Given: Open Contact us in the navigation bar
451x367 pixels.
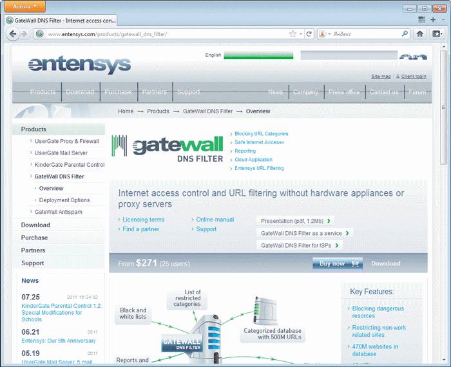Looking at the screenshot, I should [x=384, y=91].
